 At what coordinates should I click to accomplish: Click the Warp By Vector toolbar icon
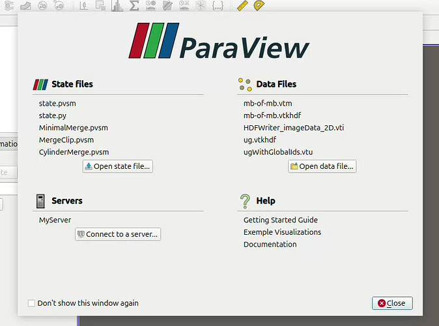(x=25, y=5)
